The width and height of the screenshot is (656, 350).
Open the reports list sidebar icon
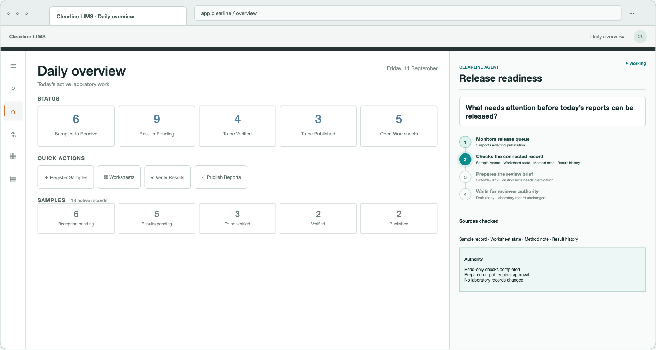coord(13,179)
